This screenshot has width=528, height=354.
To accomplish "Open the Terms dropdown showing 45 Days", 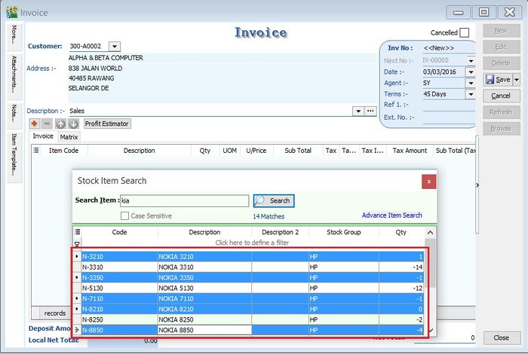I will coord(470,94).
